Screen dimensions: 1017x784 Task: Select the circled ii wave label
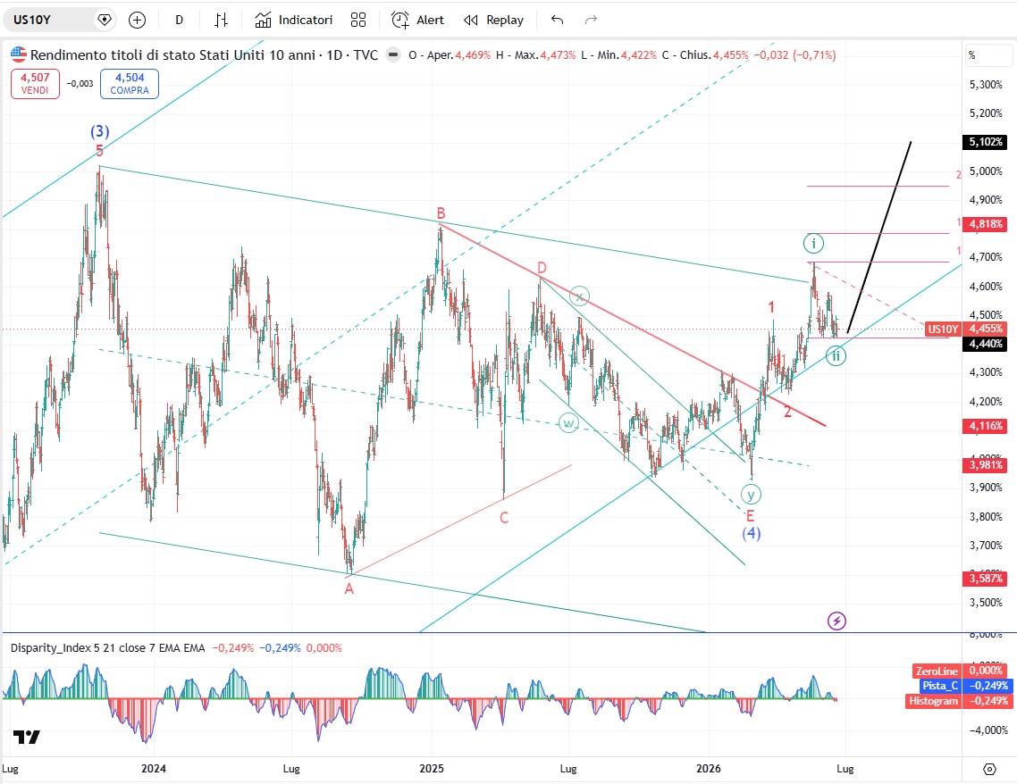(836, 355)
